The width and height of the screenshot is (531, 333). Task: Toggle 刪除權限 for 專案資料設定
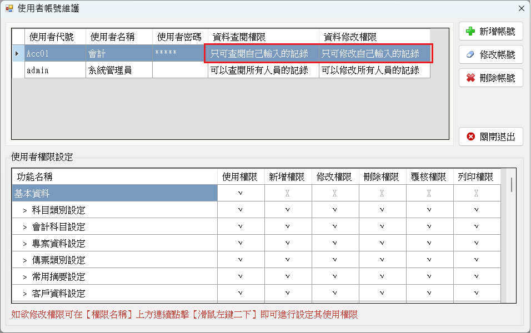tap(382, 243)
